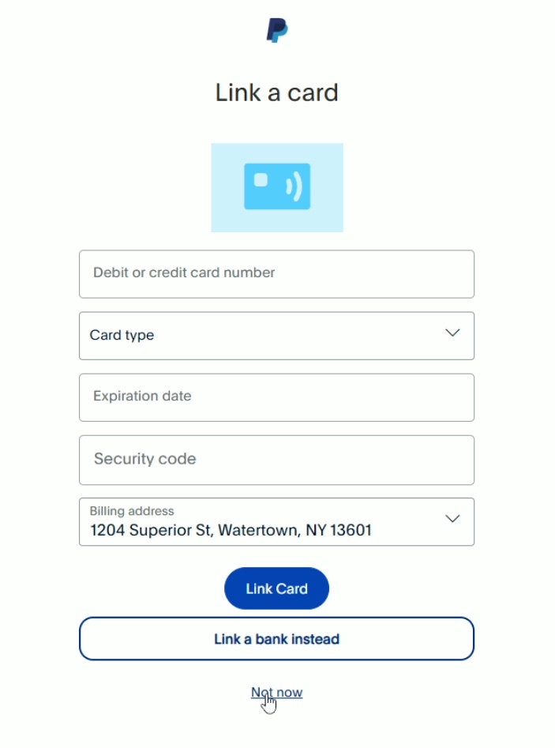Click the Not now link

pos(276,693)
